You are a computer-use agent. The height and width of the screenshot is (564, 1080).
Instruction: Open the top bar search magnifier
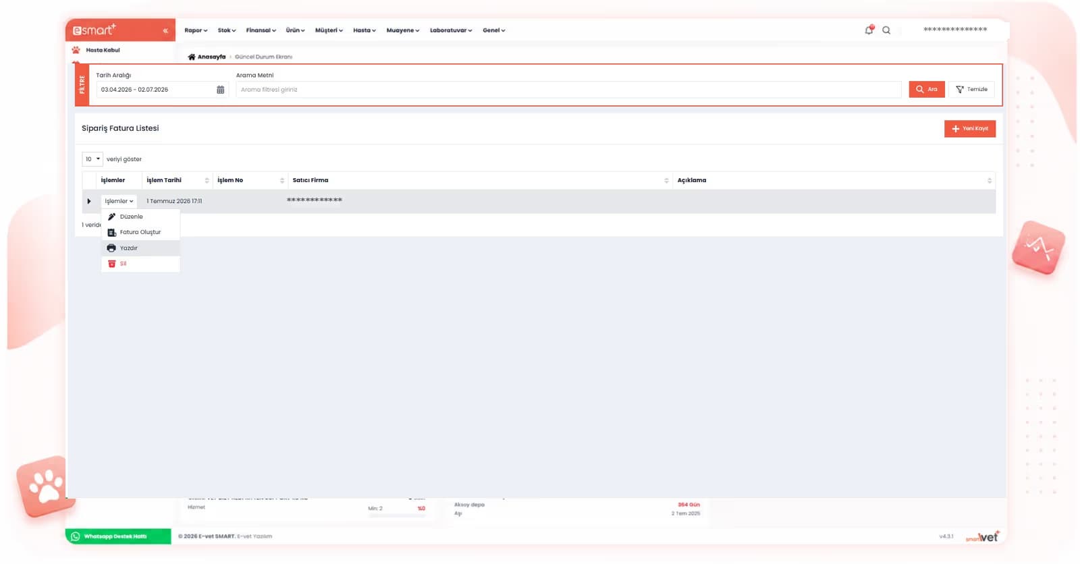pyautogui.click(x=886, y=30)
